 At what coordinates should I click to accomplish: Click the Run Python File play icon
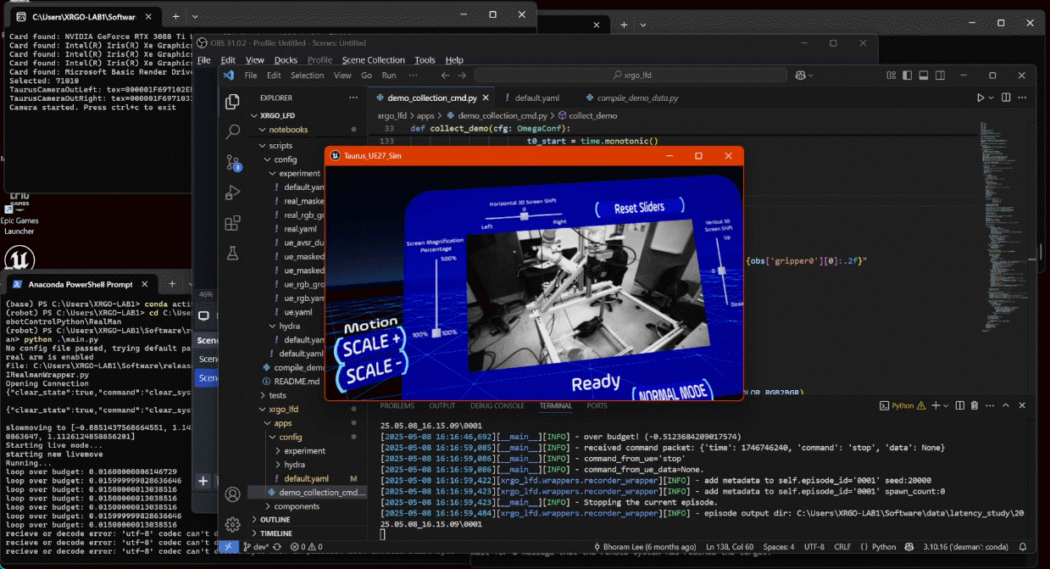981,98
